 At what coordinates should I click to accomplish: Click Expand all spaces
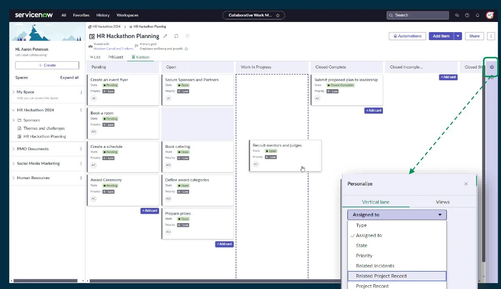(69, 77)
